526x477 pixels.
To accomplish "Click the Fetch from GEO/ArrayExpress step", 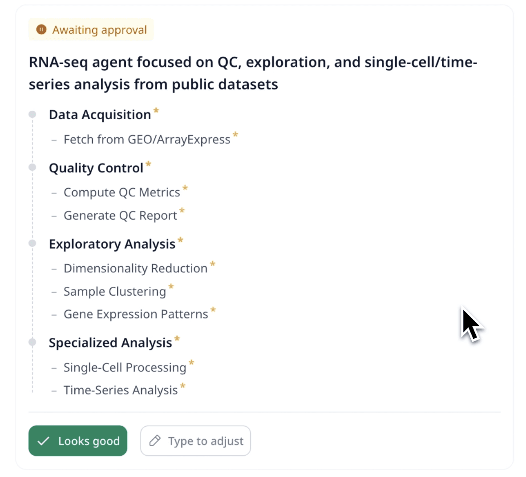I will tap(147, 140).
